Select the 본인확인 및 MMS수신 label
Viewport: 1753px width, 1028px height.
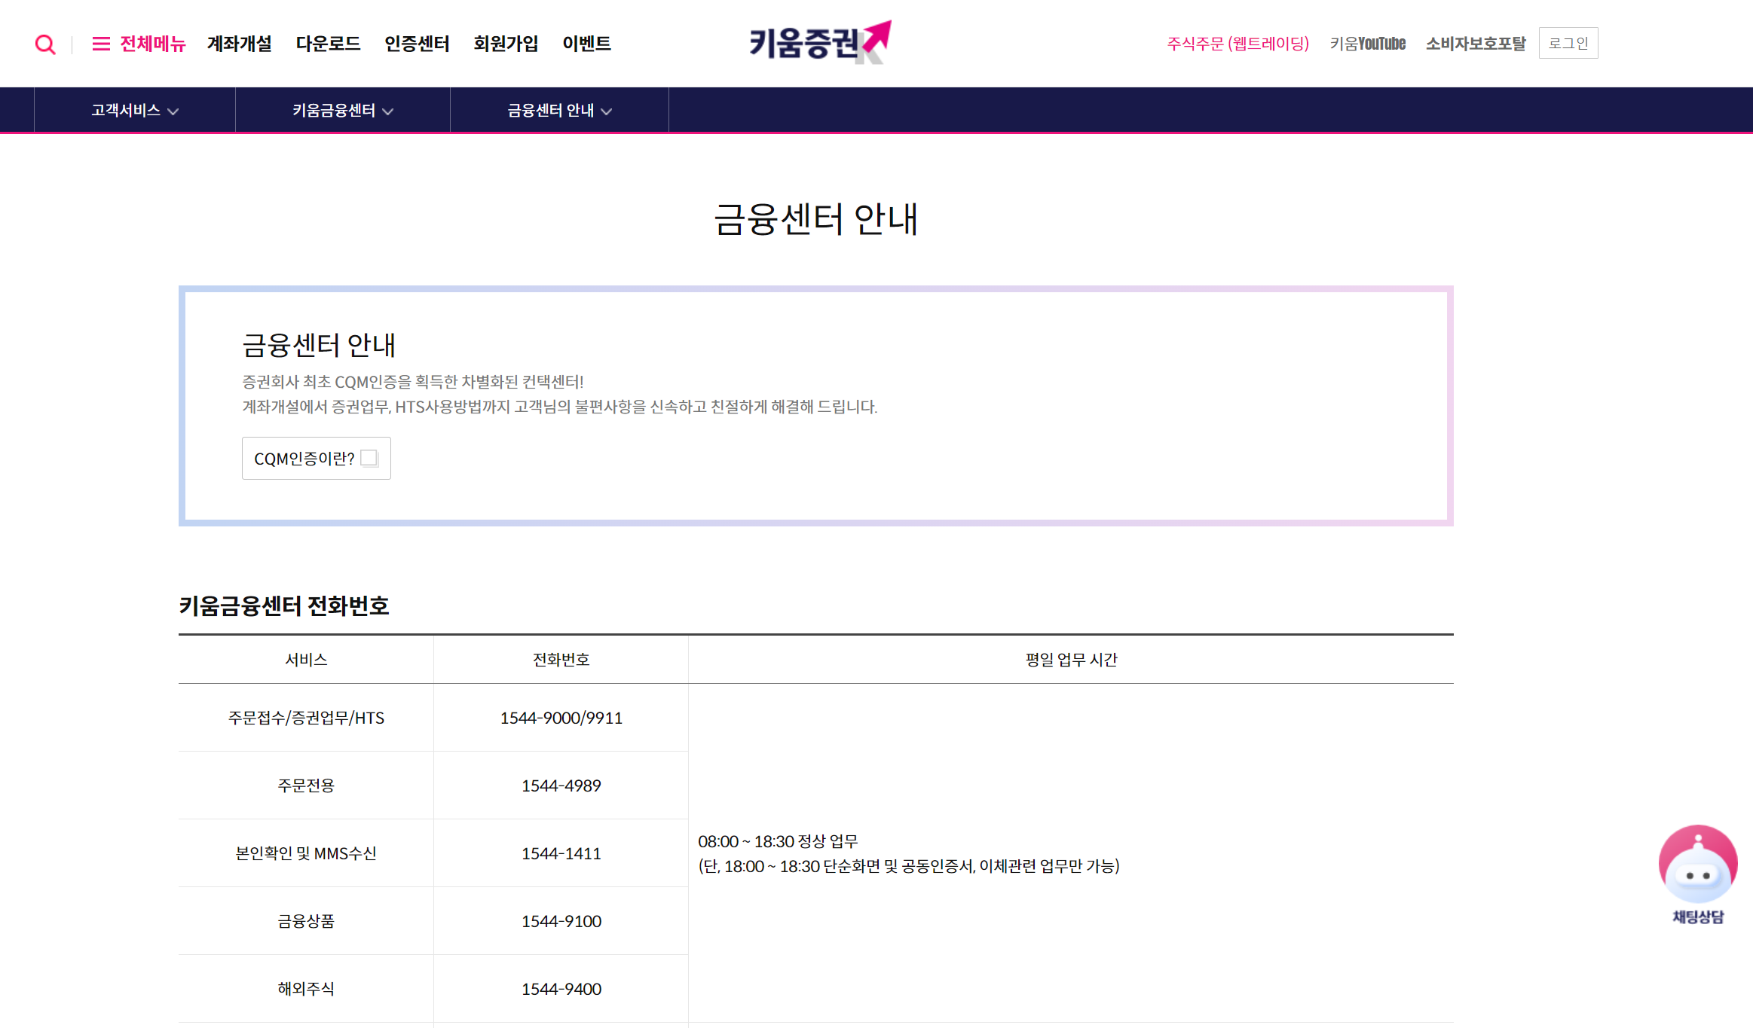[x=306, y=853]
